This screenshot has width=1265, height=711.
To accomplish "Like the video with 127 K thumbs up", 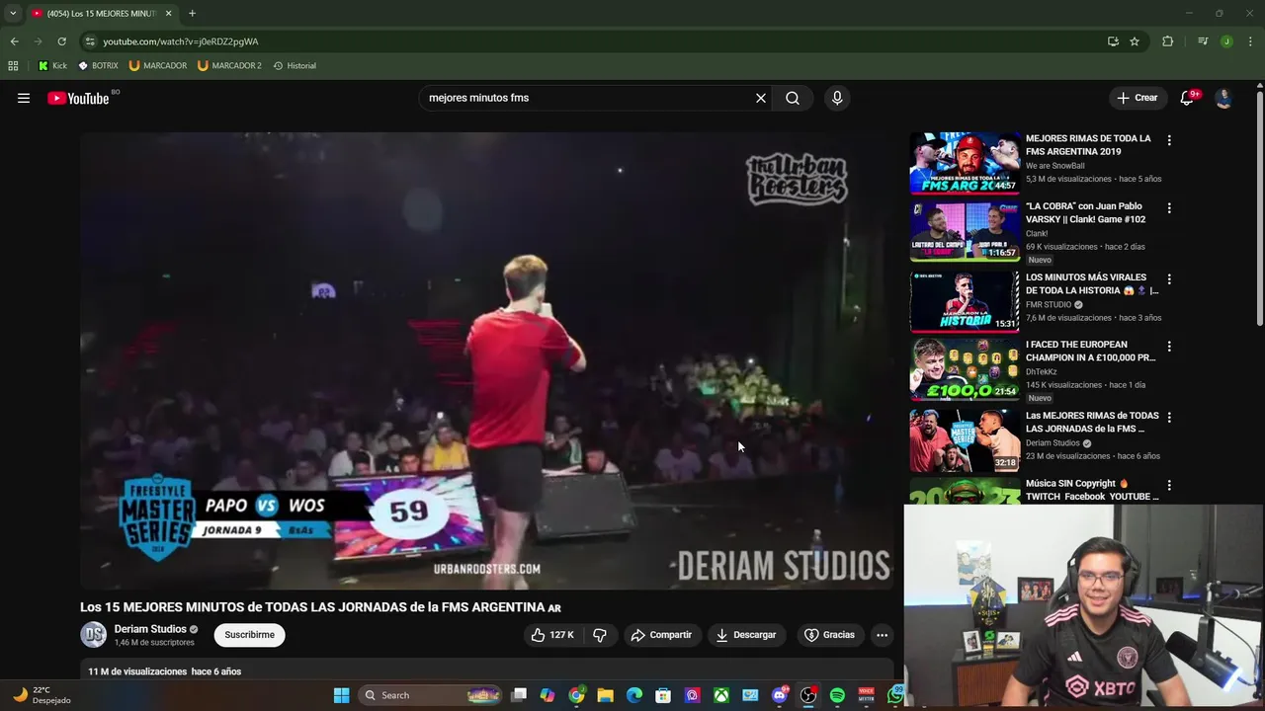I will pos(552,635).
